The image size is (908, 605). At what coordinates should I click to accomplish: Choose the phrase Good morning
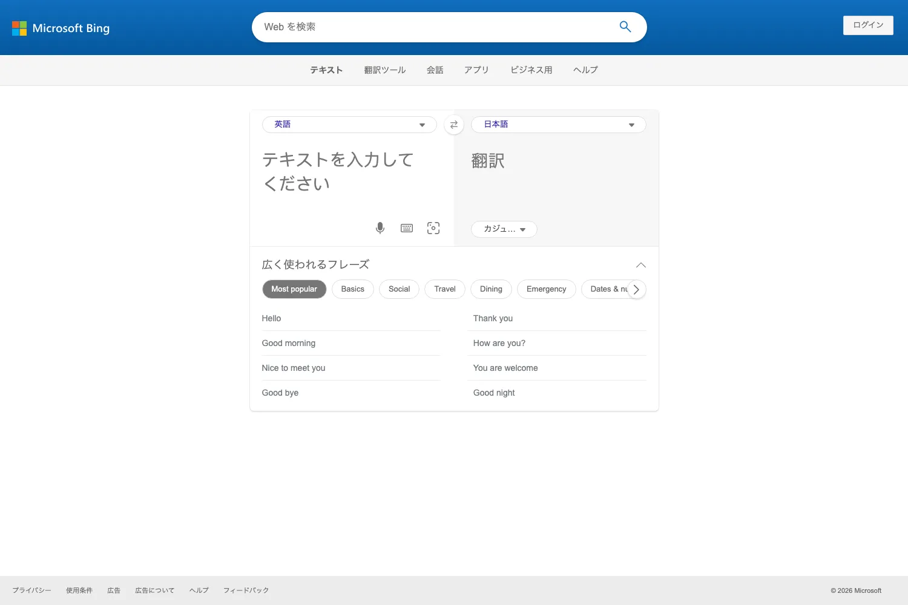point(351,343)
